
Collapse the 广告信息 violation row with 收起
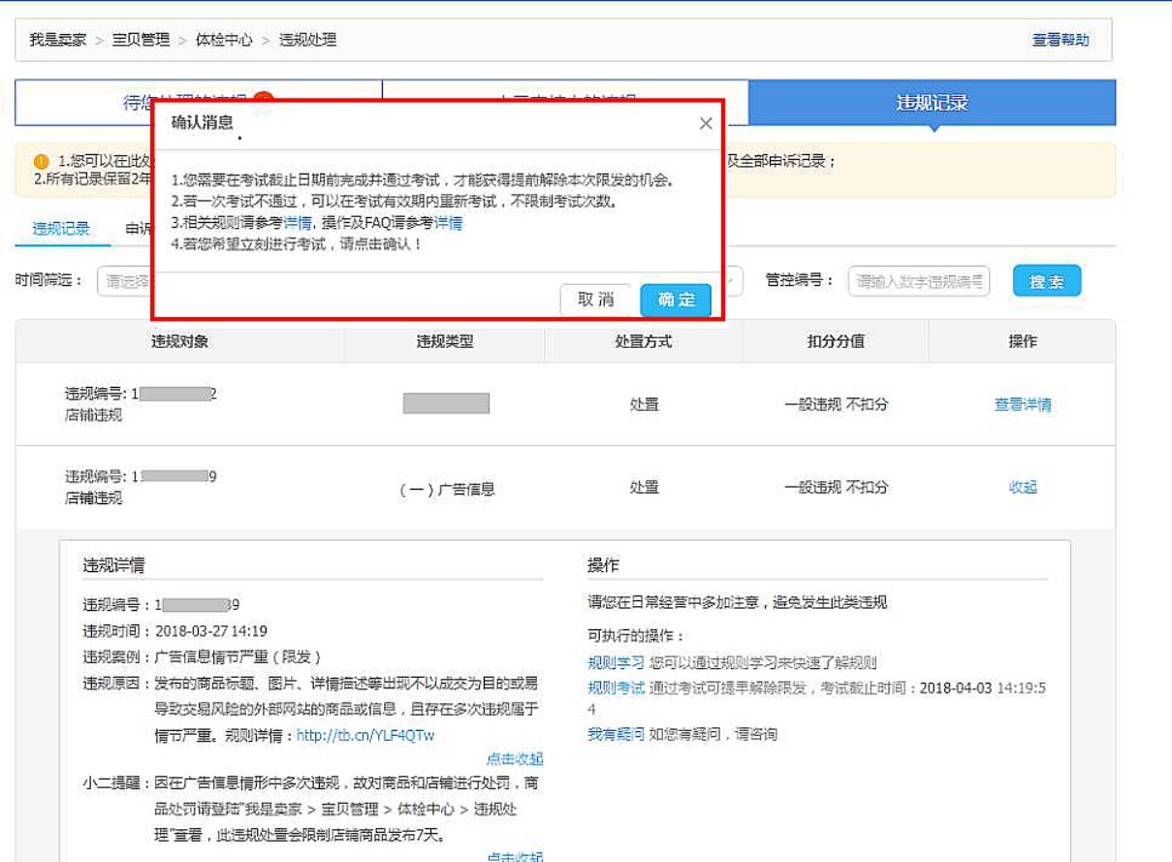[1023, 488]
